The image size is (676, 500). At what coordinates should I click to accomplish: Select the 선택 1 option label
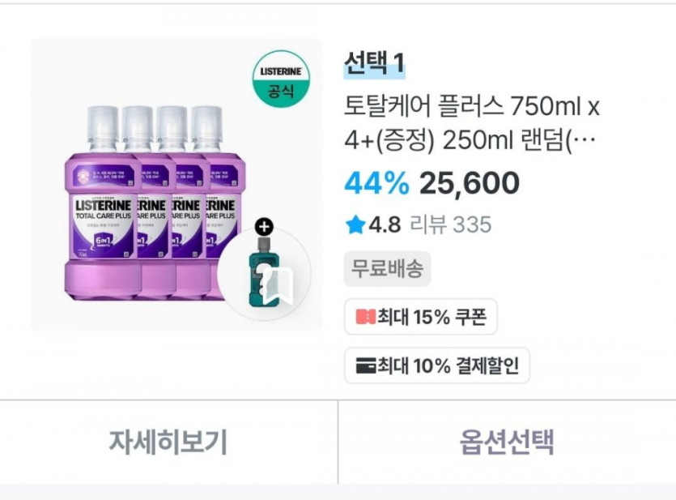[x=374, y=62]
